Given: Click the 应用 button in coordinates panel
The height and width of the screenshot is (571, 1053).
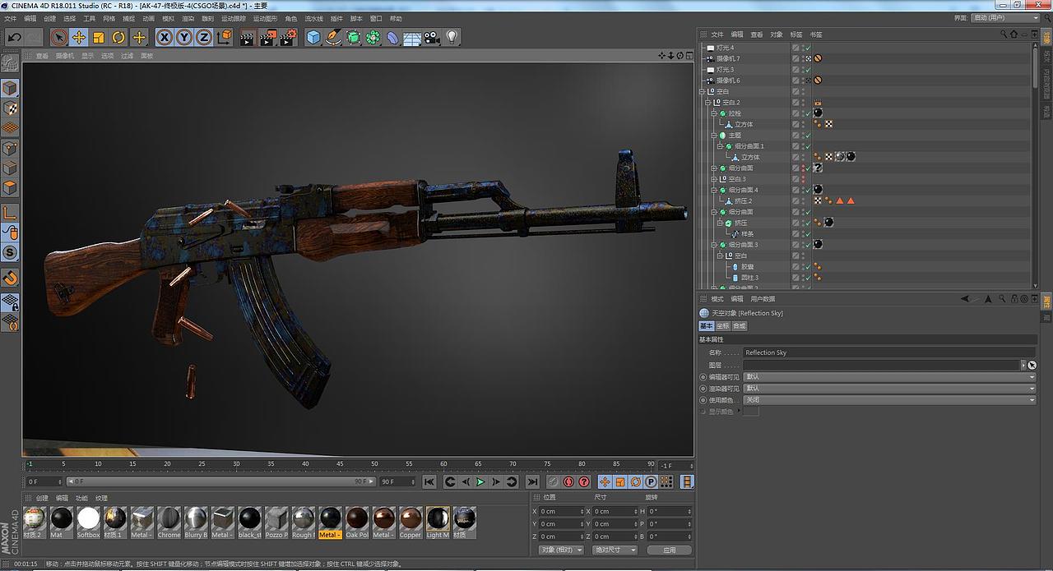Looking at the screenshot, I should click(x=670, y=549).
